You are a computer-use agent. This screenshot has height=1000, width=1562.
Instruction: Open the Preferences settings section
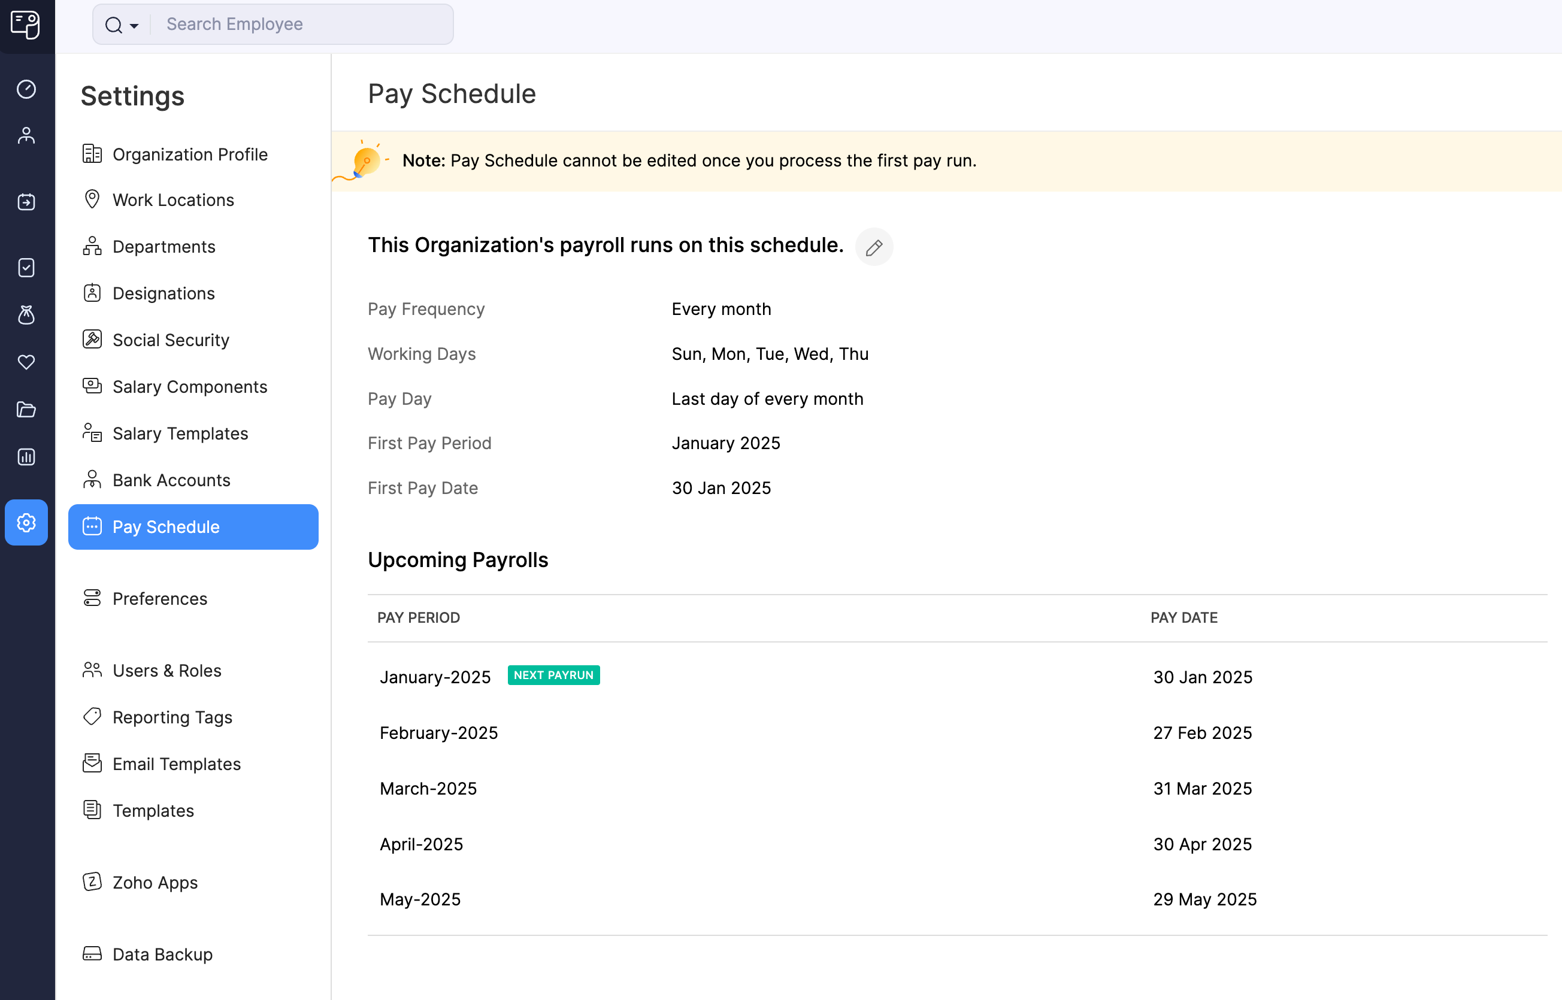(159, 598)
